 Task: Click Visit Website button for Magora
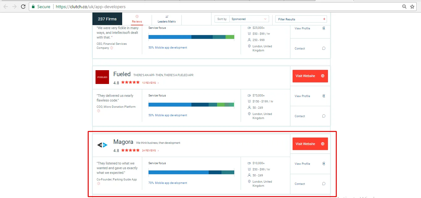[x=310, y=144]
